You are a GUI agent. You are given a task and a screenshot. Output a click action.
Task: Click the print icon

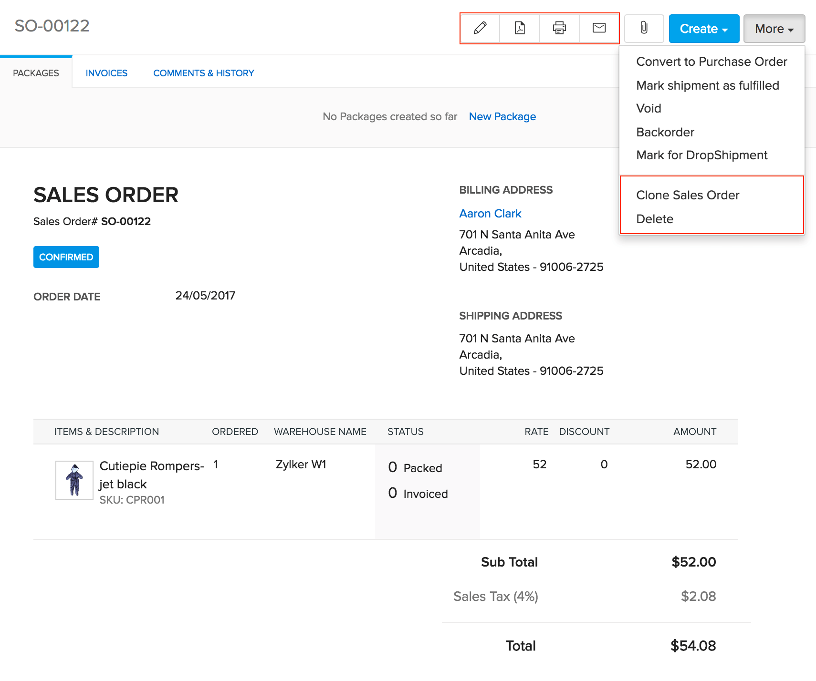[x=559, y=29]
